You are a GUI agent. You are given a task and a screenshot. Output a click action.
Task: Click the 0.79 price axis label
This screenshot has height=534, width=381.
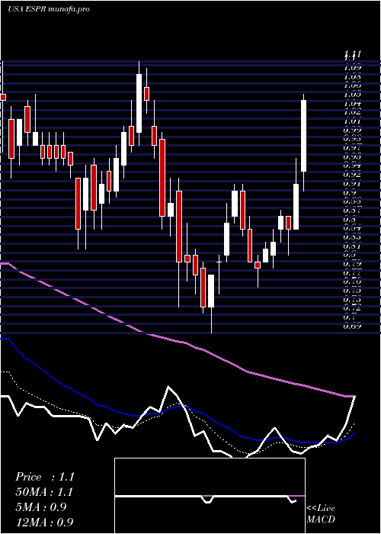[352, 264]
